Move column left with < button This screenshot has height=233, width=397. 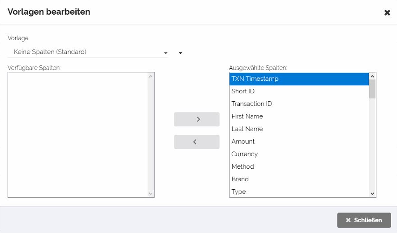[197, 142]
